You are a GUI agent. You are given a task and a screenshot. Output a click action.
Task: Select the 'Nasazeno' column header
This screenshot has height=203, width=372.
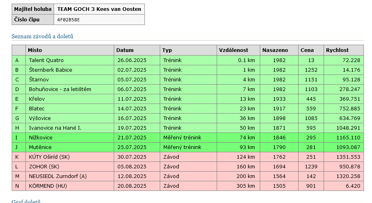coord(275,50)
